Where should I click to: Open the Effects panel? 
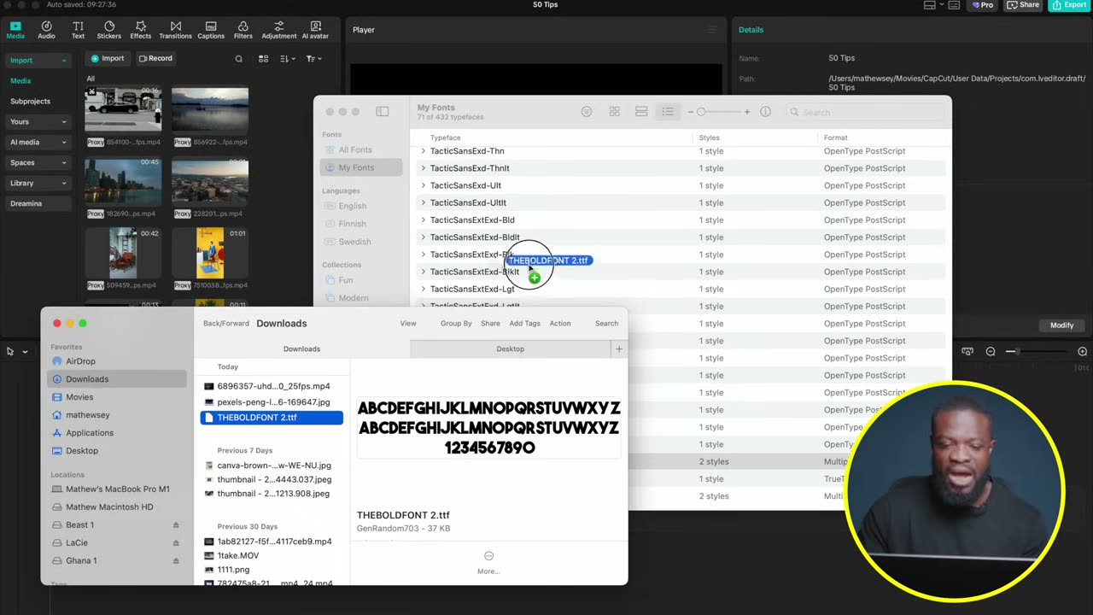pos(141,30)
